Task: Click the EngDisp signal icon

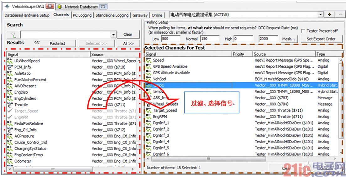Action: [10, 92]
